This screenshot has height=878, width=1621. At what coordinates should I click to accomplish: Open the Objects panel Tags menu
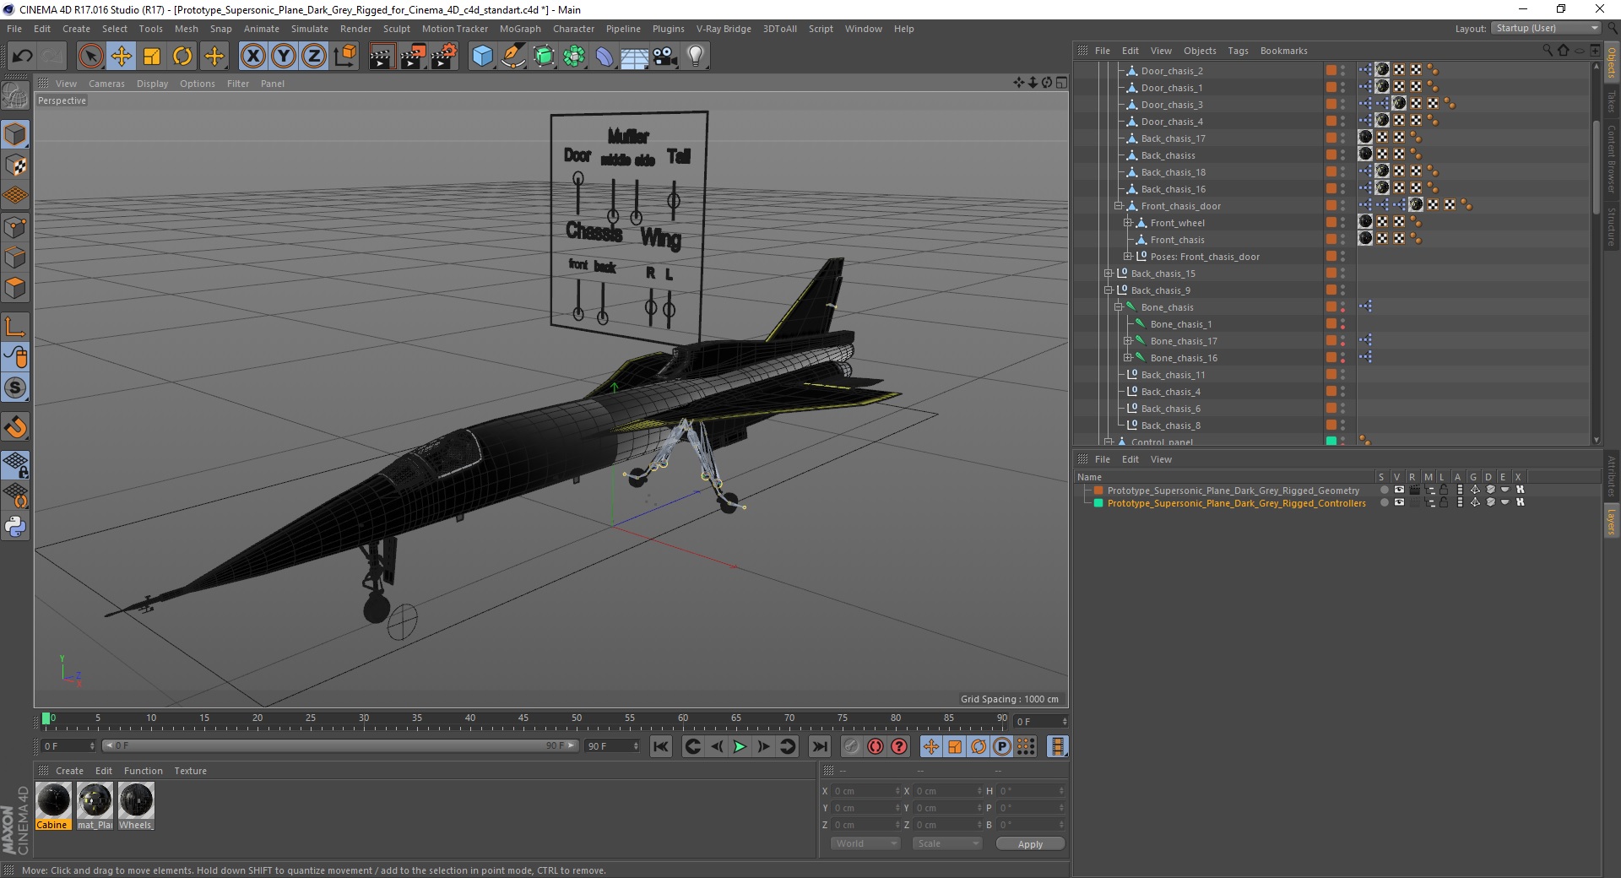[1238, 51]
